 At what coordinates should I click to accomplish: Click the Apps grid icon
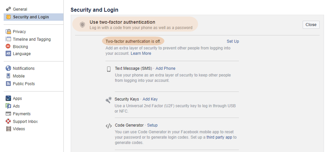pyautogui.click(x=8, y=98)
